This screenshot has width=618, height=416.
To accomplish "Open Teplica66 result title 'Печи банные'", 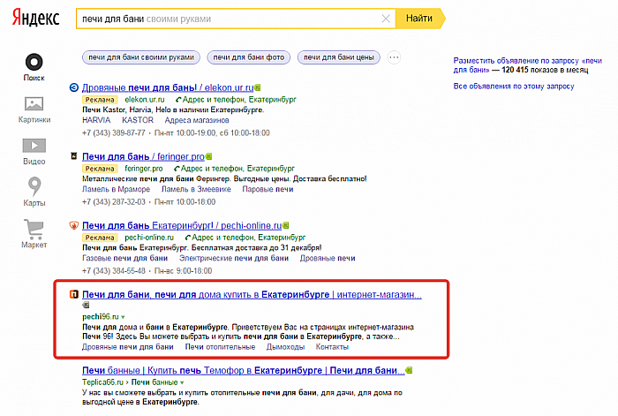I will tap(243, 371).
